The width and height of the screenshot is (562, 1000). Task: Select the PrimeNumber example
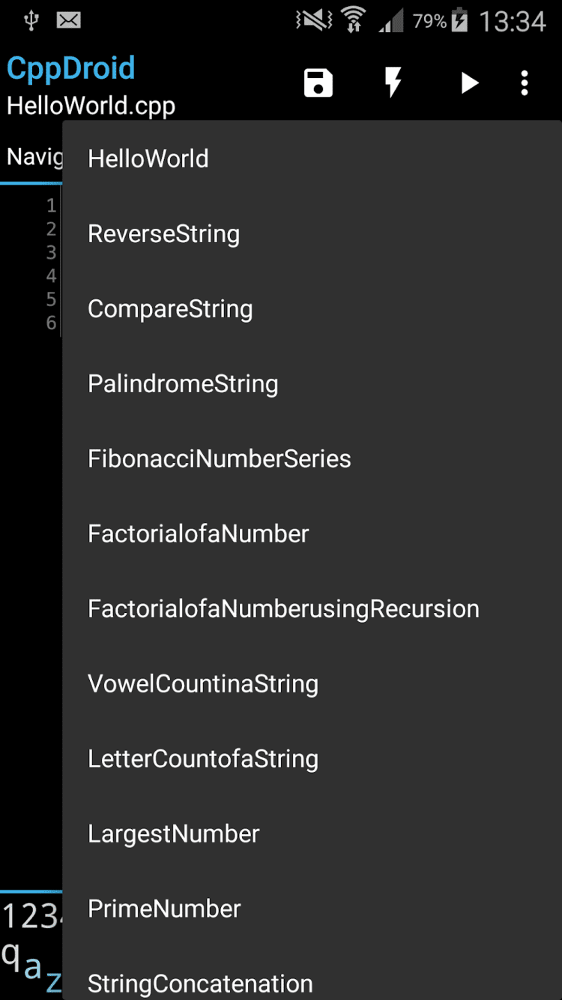164,909
